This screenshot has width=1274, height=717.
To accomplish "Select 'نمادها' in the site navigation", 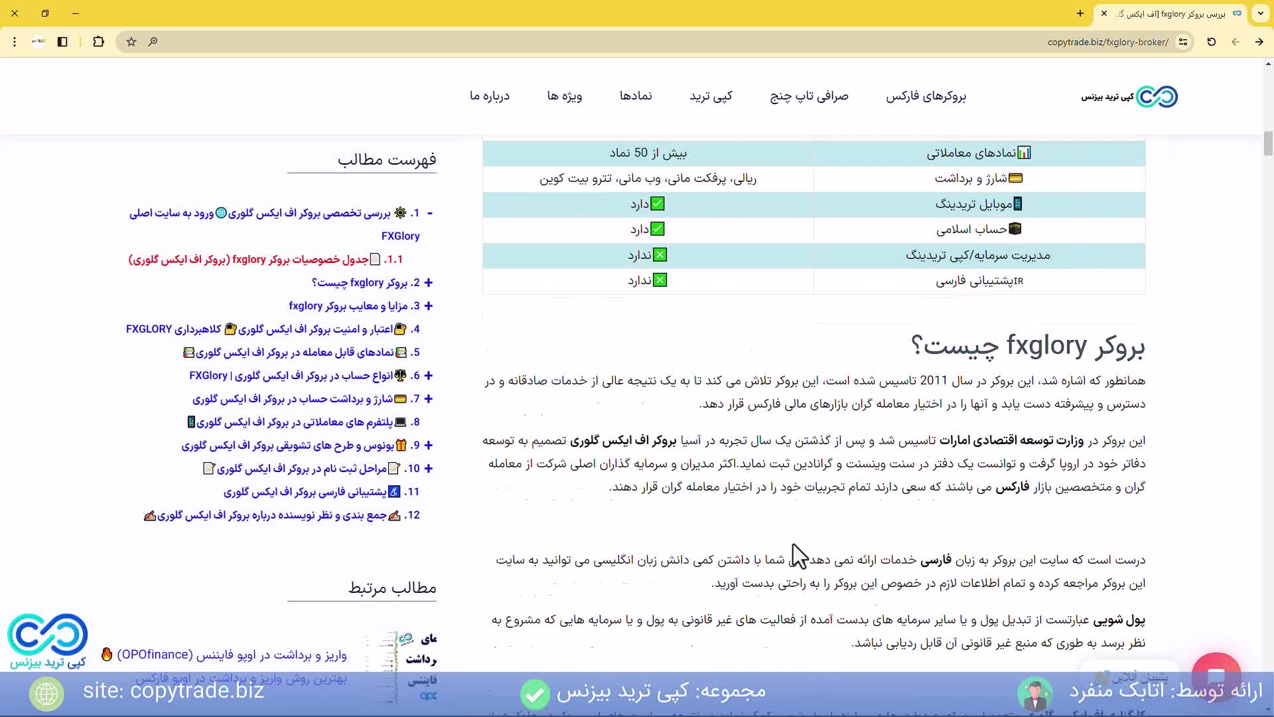I will [636, 96].
